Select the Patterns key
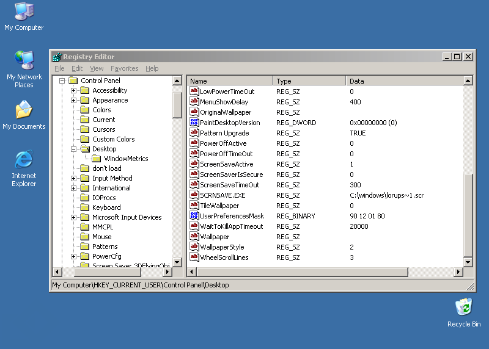489x349 pixels. click(105, 246)
